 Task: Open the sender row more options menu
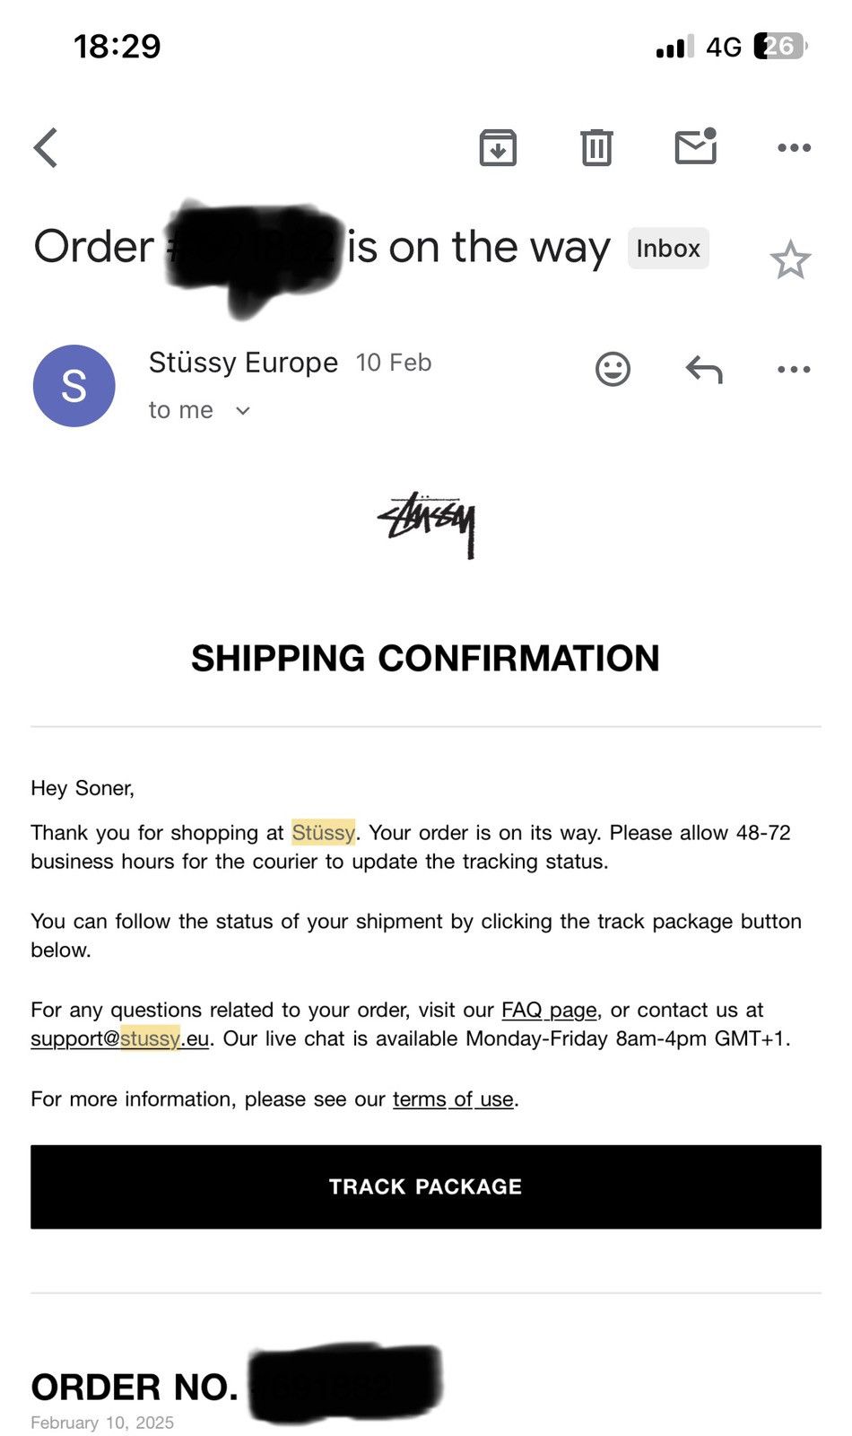[794, 369]
